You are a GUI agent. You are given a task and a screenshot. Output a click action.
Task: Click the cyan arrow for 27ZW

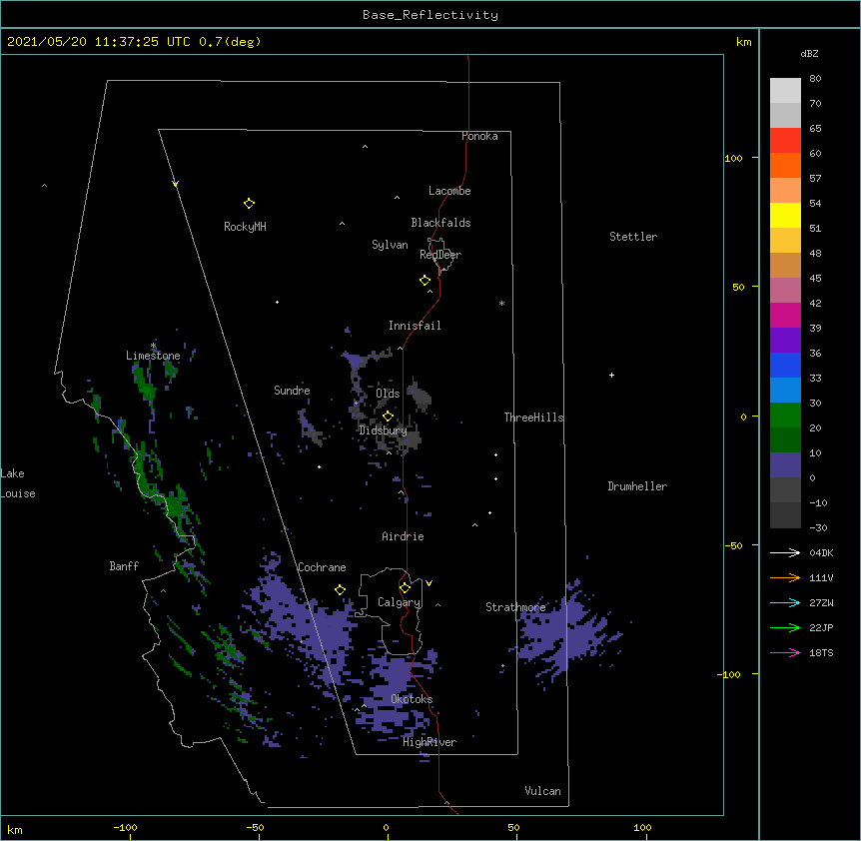(x=785, y=602)
